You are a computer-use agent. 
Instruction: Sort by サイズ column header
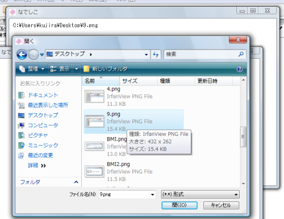[139, 81]
